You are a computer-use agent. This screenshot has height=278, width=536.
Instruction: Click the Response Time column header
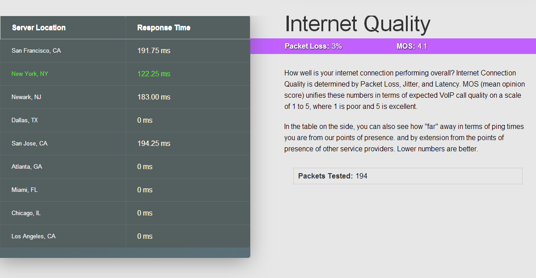click(164, 28)
